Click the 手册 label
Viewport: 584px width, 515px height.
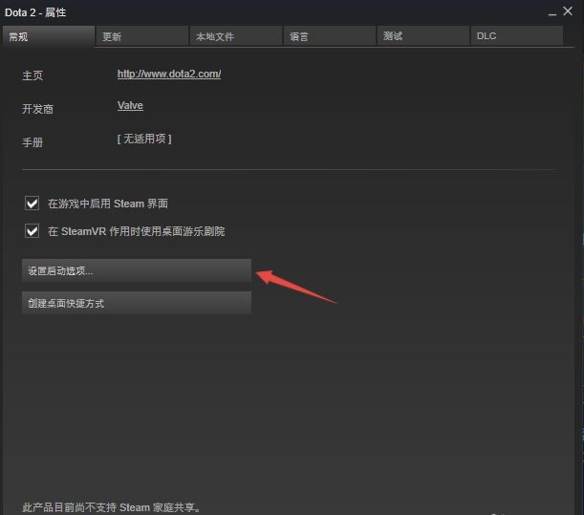click(x=32, y=142)
